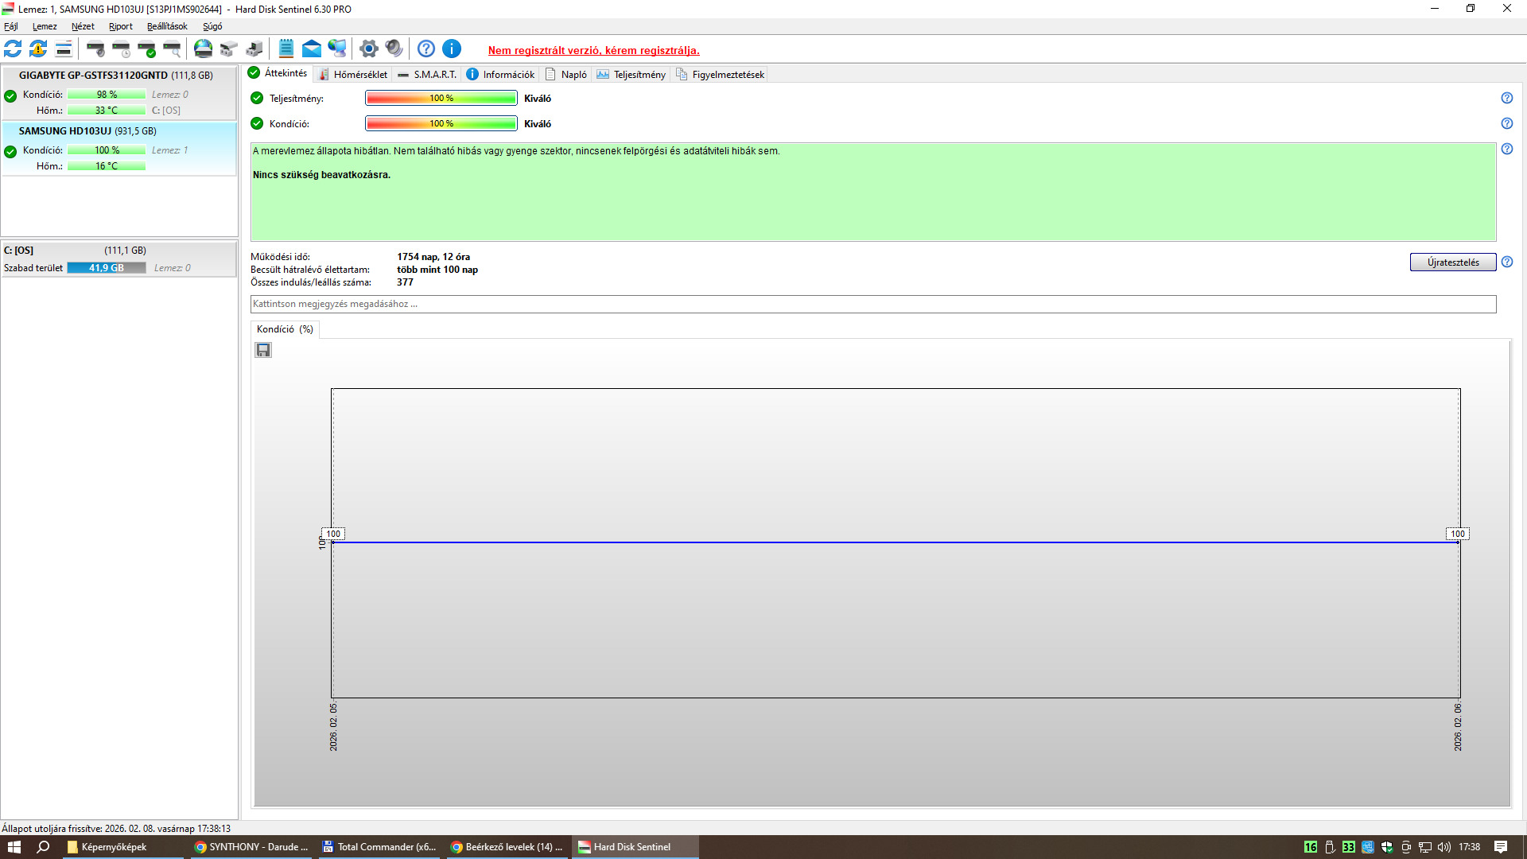1527x859 pixels.
Task: Click the help icon next to Teljesítmény row
Action: point(1506,98)
